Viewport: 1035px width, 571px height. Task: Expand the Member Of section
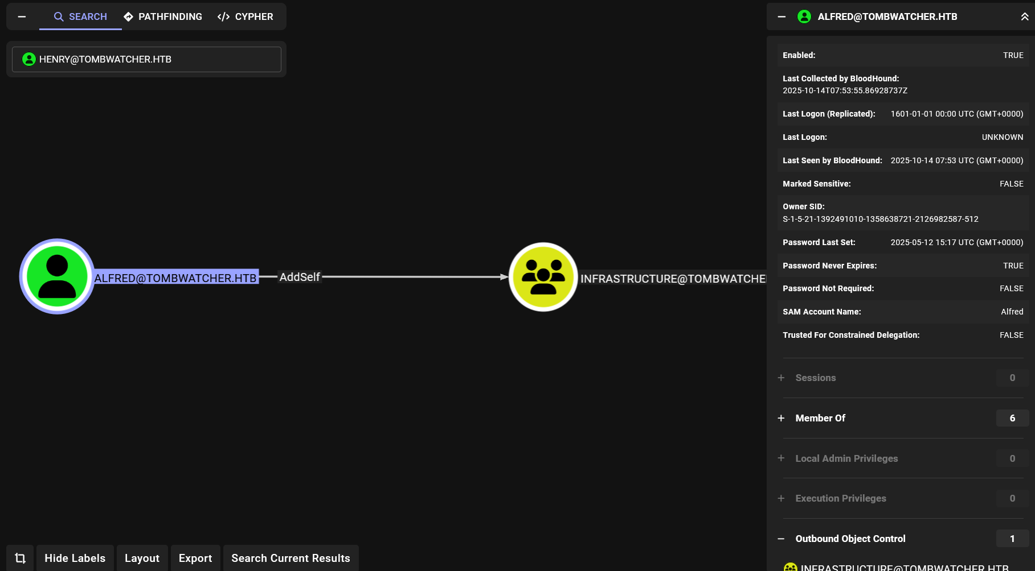pyautogui.click(x=781, y=418)
